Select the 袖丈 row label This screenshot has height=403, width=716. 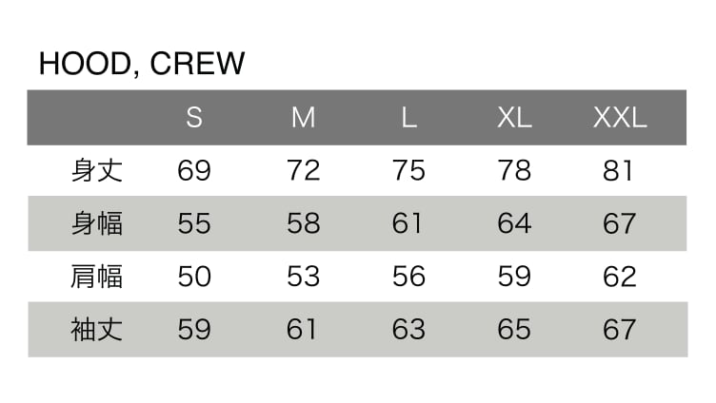pyautogui.click(x=97, y=330)
